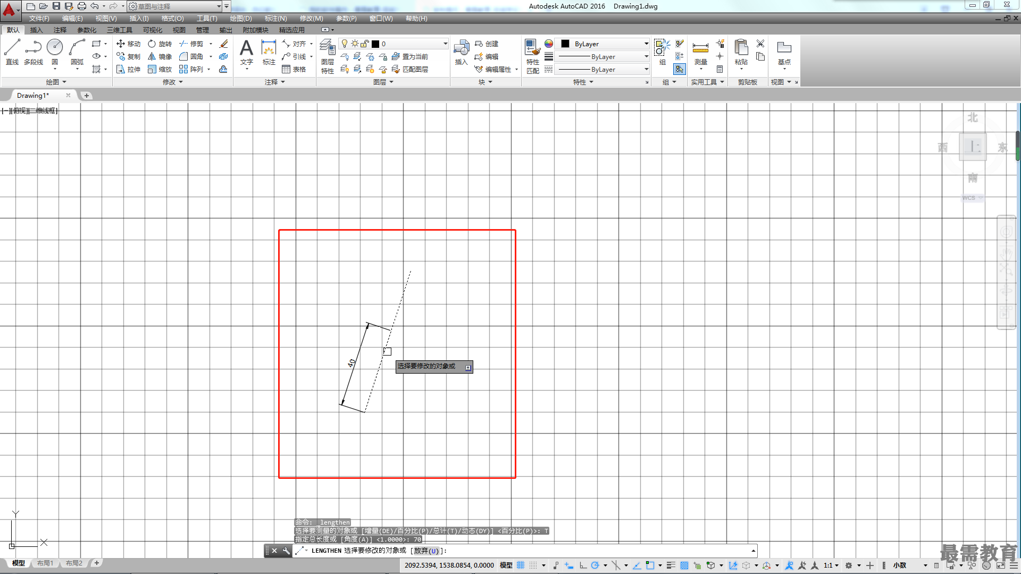Screen dimensions: 1021x574
Task: Expand the 图层 panel
Action: [383, 82]
